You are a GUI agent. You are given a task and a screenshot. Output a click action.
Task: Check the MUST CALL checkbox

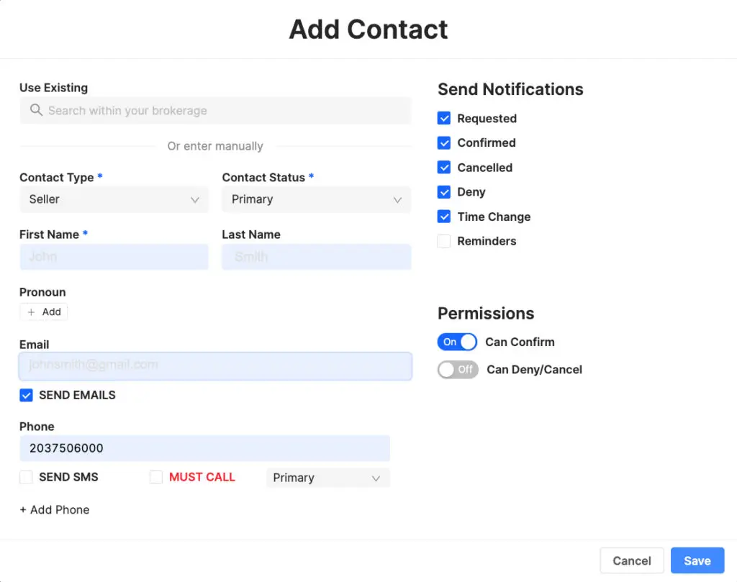pos(156,477)
